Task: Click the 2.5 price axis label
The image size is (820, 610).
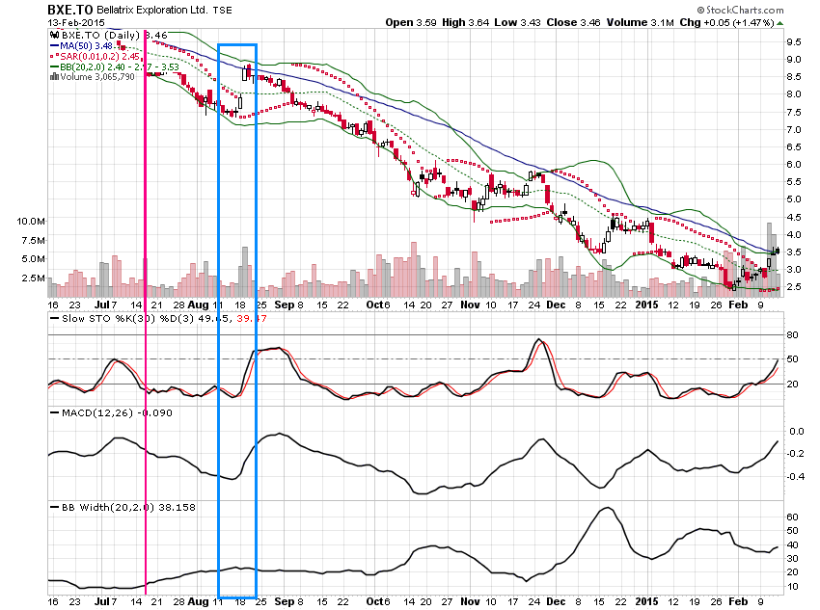Action: point(793,286)
